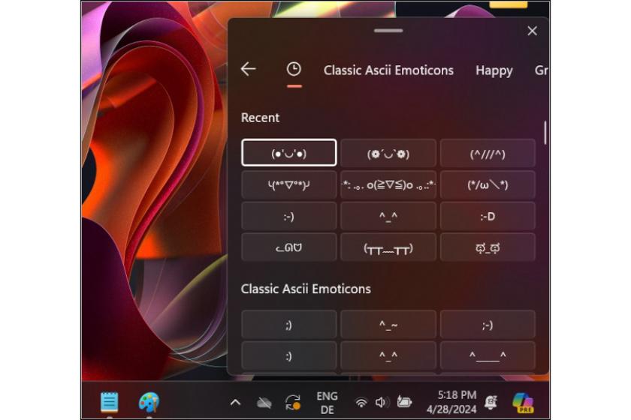Open Paint from the taskbar
631x420 pixels.
(149, 402)
